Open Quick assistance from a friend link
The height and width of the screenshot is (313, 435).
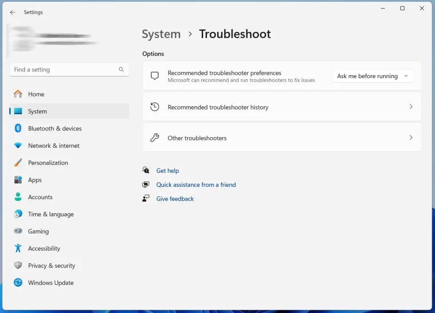[x=196, y=185]
